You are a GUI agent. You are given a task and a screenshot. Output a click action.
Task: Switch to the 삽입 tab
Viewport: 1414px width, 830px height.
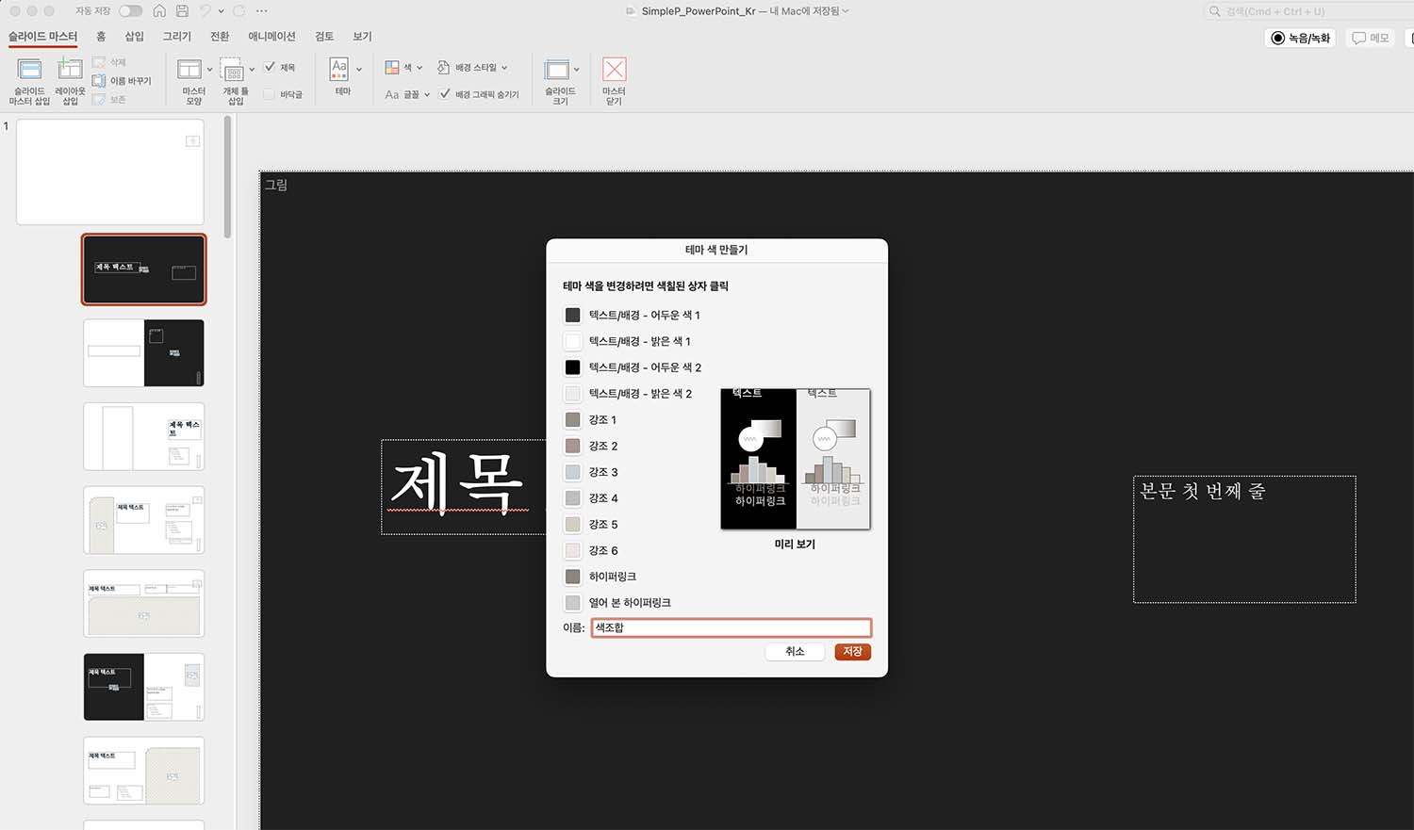[x=135, y=36]
